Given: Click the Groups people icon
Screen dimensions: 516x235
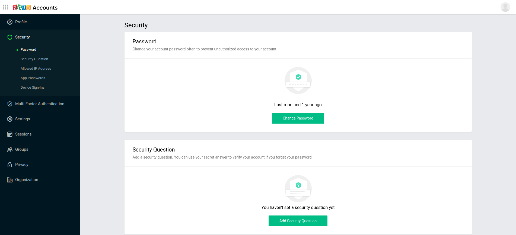Looking at the screenshot, I should pos(10,149).
